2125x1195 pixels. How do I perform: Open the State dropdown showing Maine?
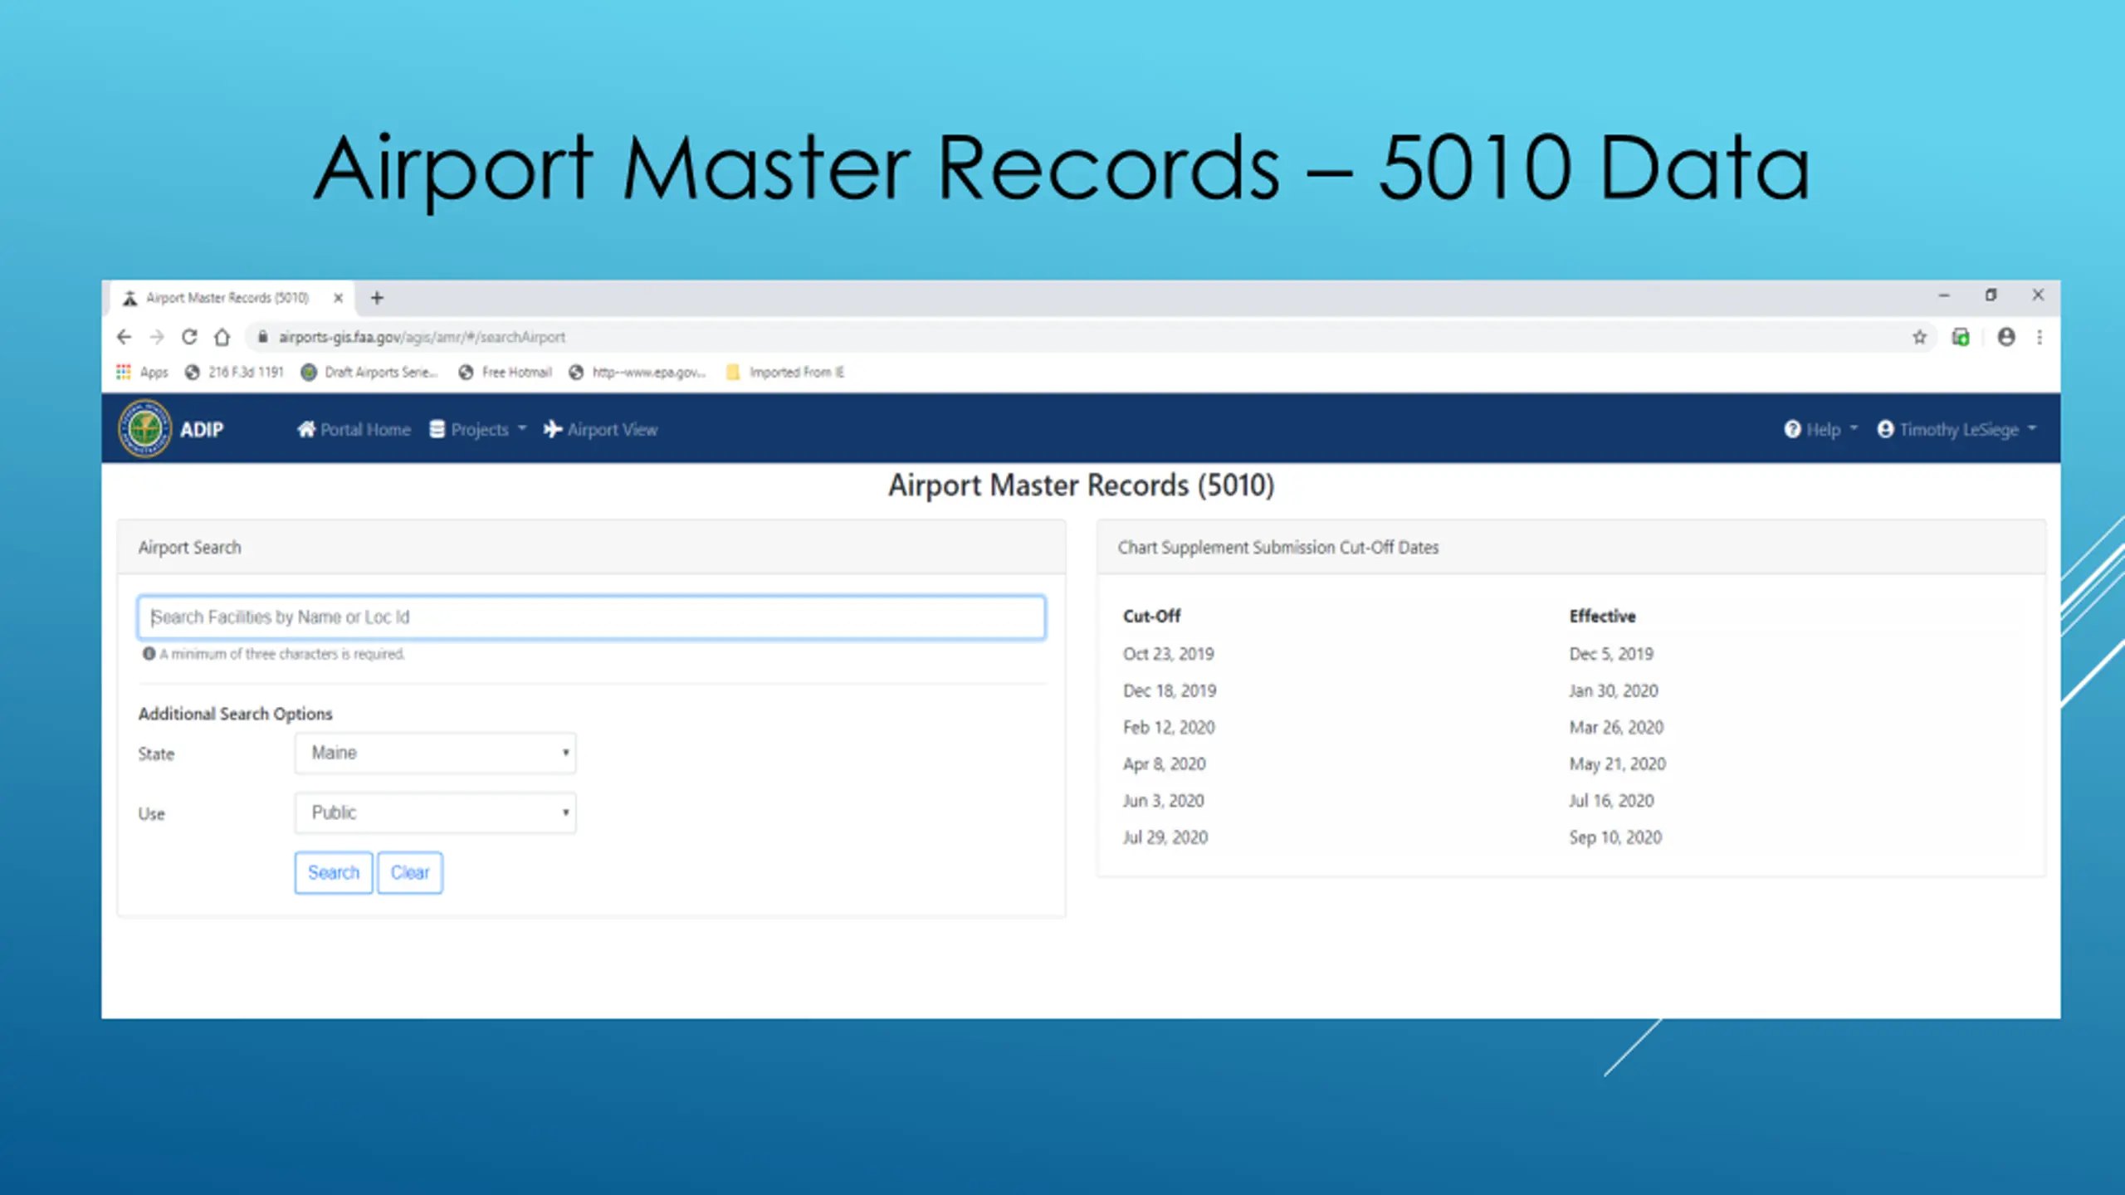pyautogui.click(x=435, y=753)
